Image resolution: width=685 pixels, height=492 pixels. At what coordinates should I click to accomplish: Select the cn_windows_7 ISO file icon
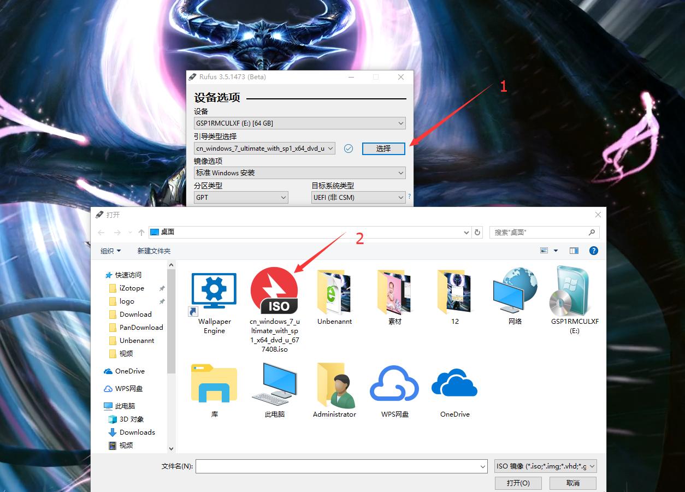(x=275, y=289)
